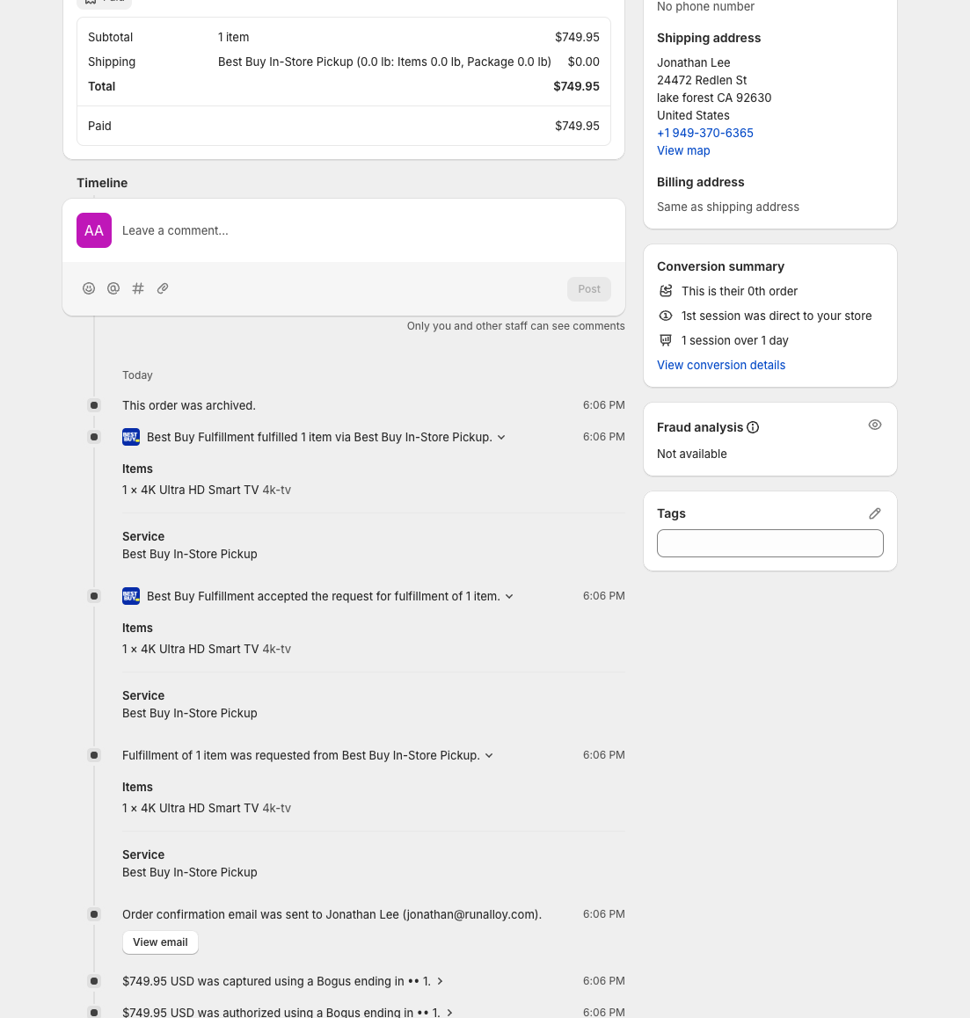Expand the $749.95 authorized payment event
Screen dimensions: 970x1018
point(449,1012)
